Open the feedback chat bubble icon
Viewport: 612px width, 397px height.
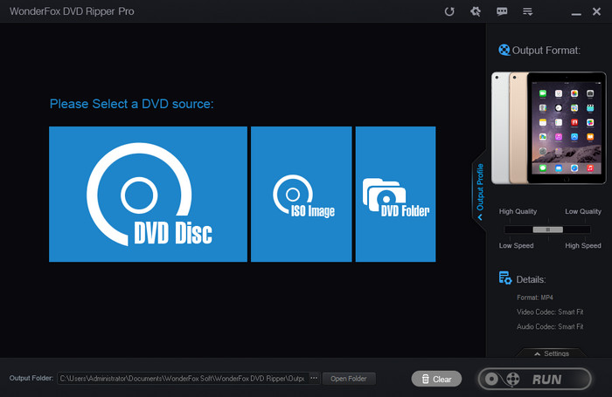502,11
